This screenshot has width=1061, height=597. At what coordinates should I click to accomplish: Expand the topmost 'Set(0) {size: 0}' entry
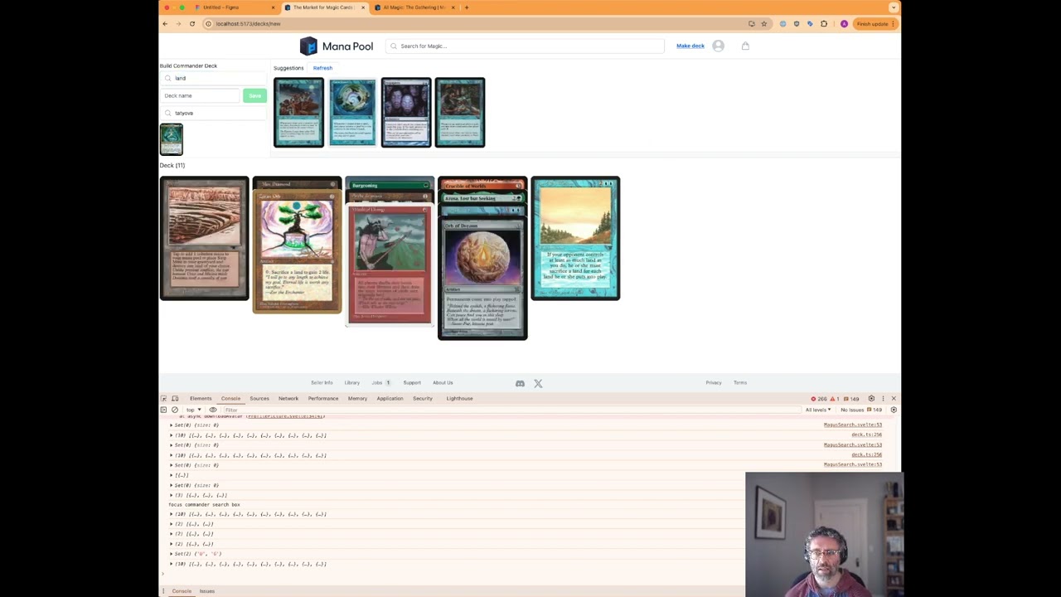tap(172, 425)
